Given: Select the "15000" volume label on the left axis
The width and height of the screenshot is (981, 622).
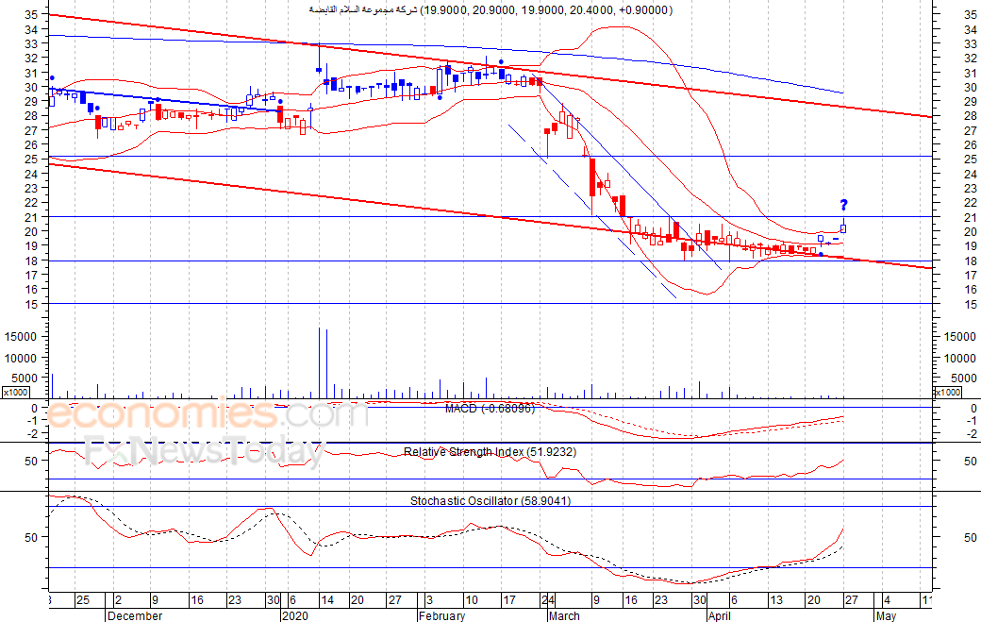Looking at the screenshot, I should (x=21, y=337).
